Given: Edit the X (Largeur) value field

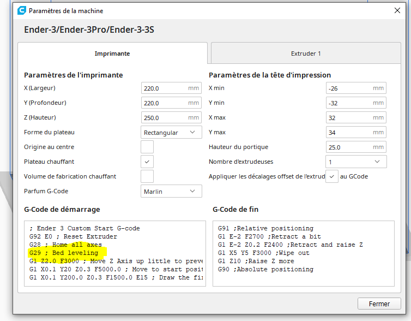Looking at the screenshot, I should [171, 88].
